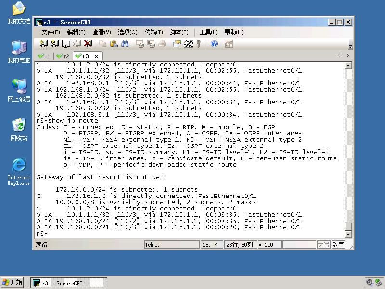385x289 pixels.
Task: Minimize the SecureCRT window
Action: [332, 22]
